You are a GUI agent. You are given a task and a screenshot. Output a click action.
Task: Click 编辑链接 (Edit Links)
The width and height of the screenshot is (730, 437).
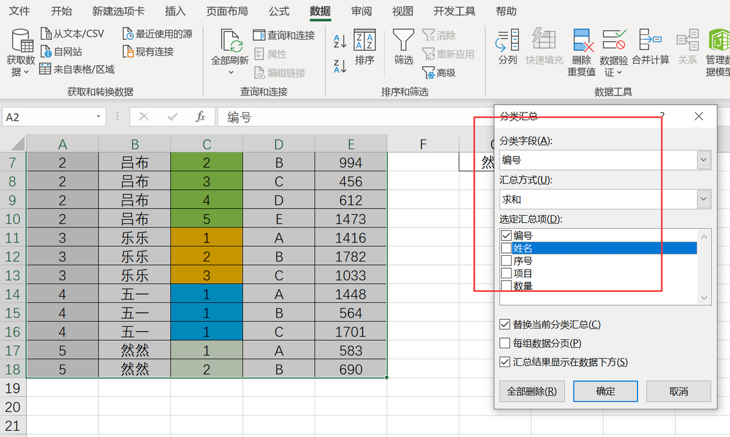pos(279,72)
